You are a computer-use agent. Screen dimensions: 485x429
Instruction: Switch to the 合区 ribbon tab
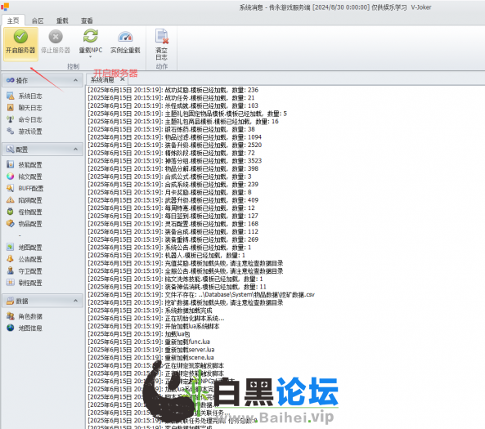[x=38, y=20]
